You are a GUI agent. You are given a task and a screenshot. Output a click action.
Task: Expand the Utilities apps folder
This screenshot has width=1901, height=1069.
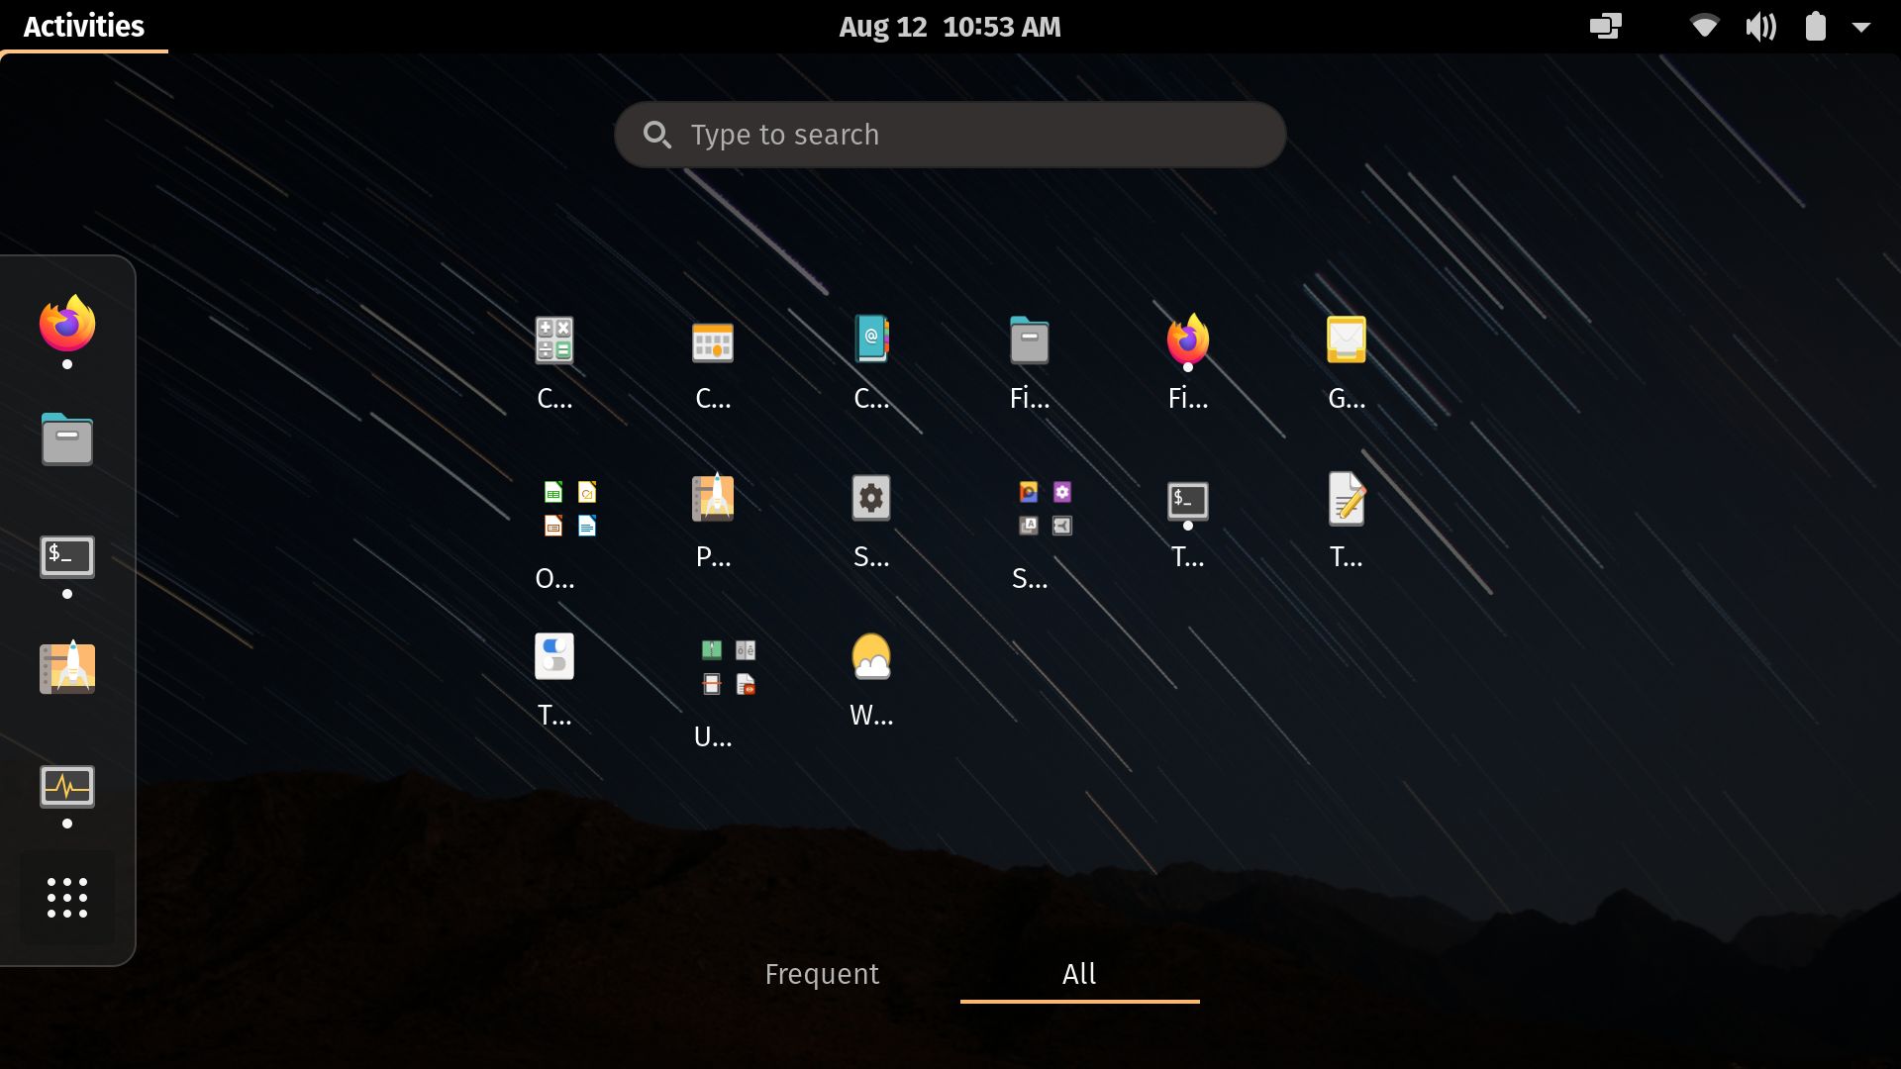[x=728, y=668]
